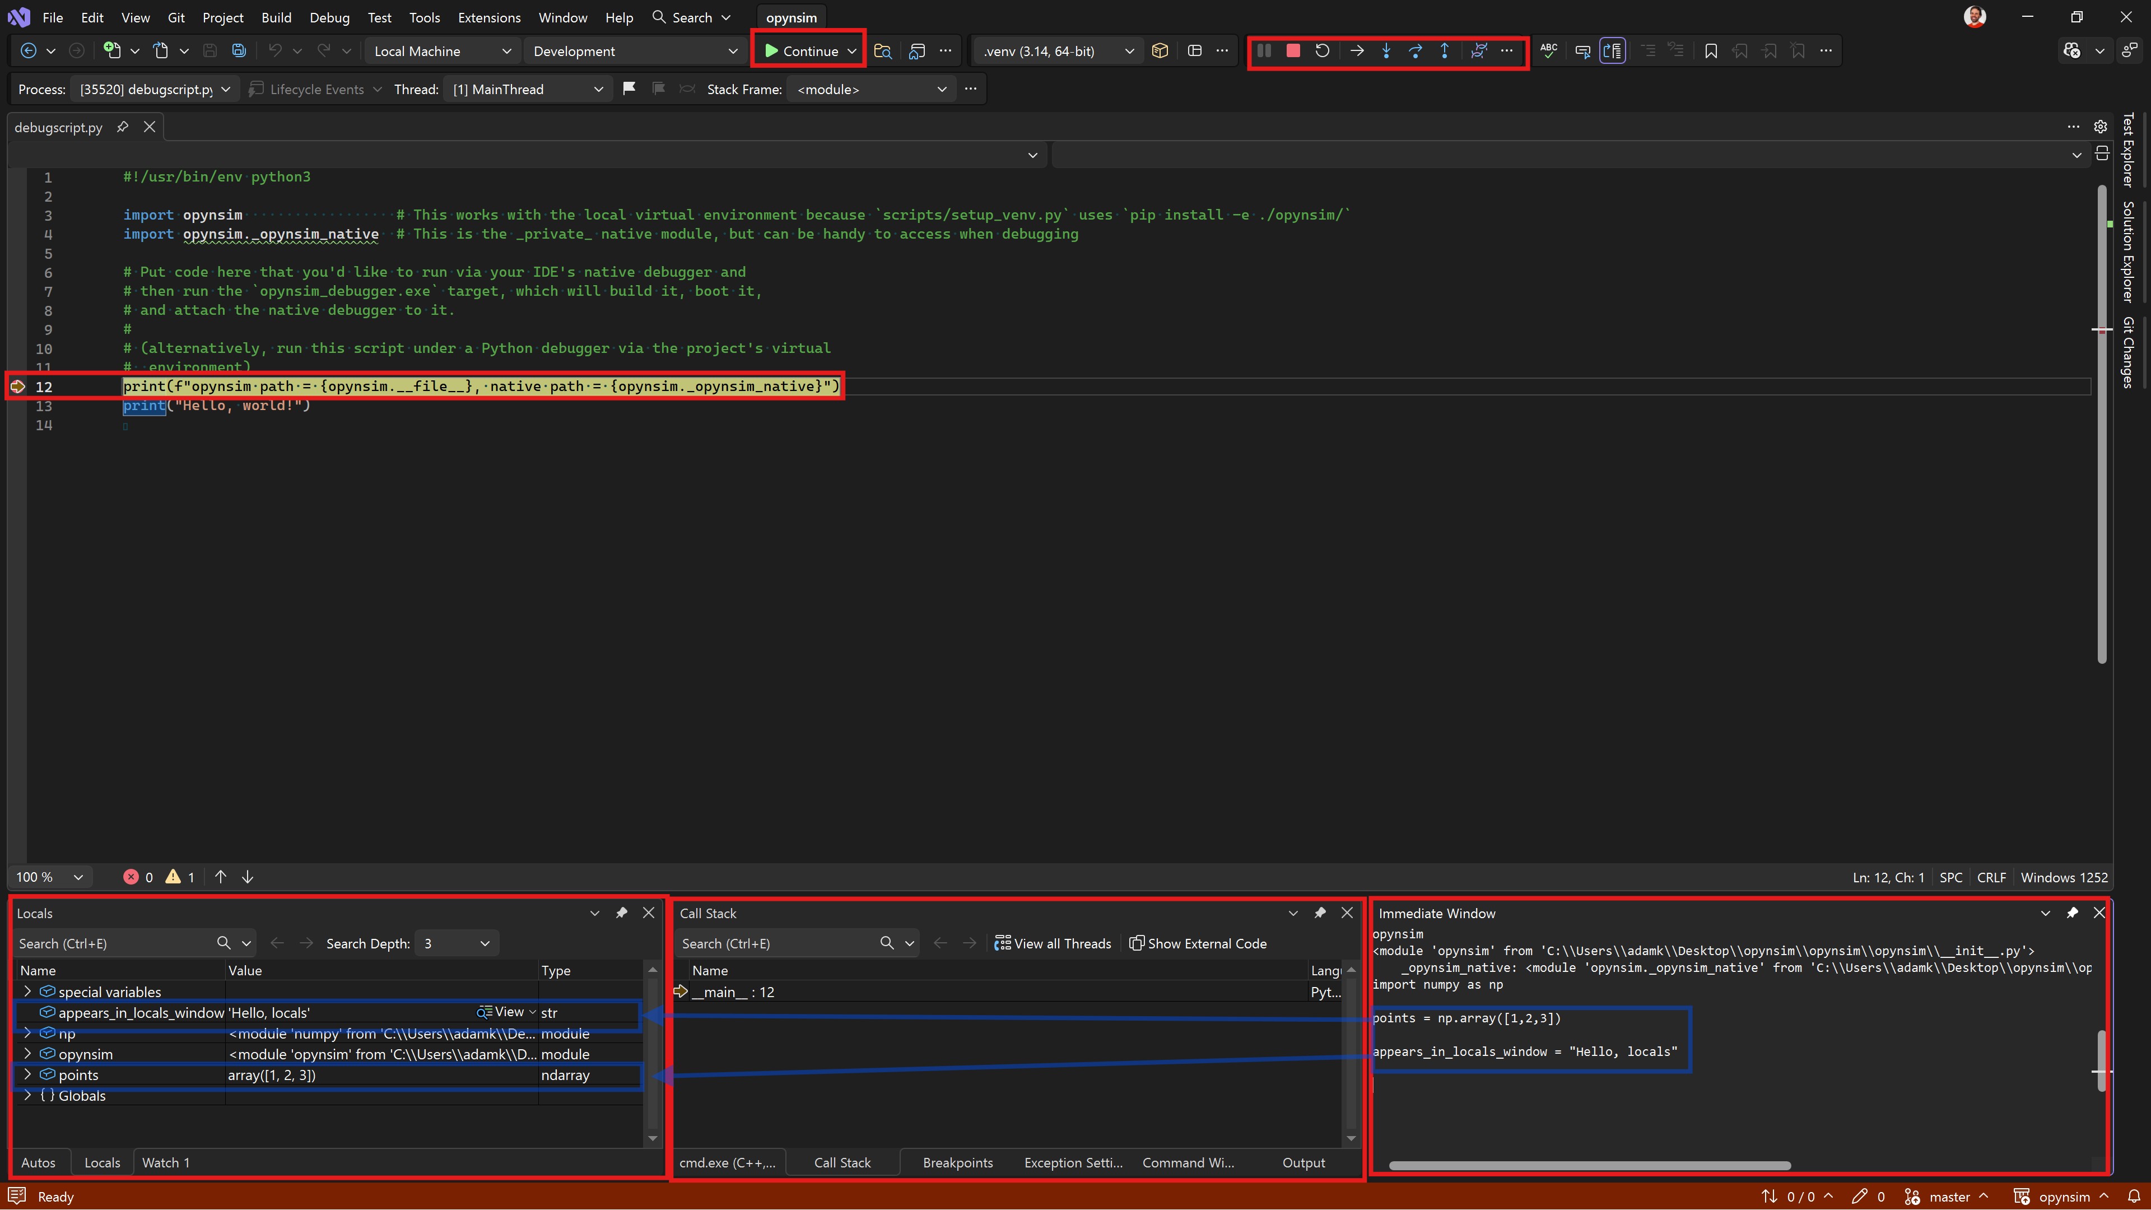The width and height of the screenshot is (2151, 1210).
Task: Open the Debug menu
Action: click(329, 17)
